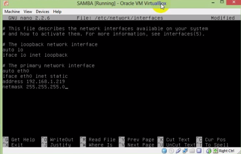Click the hard disk activity icon
The height and width of the screenshot is (154, 241).
point(164,151)
